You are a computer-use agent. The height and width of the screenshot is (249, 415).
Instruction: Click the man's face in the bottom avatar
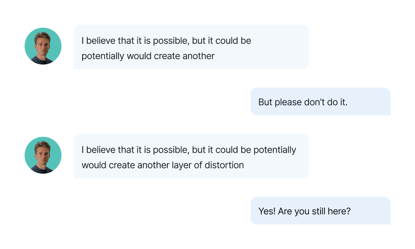43,152
